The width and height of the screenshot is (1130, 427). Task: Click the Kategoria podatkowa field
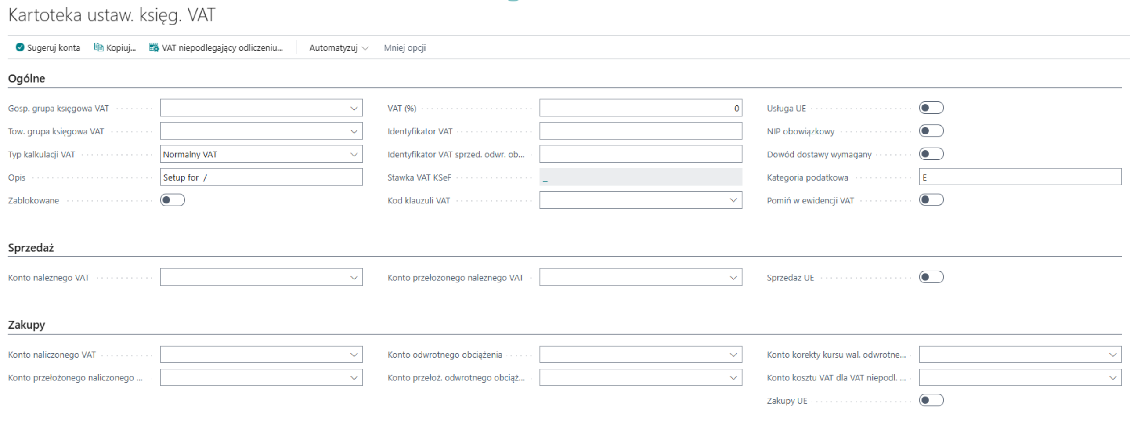(1019, 177)
